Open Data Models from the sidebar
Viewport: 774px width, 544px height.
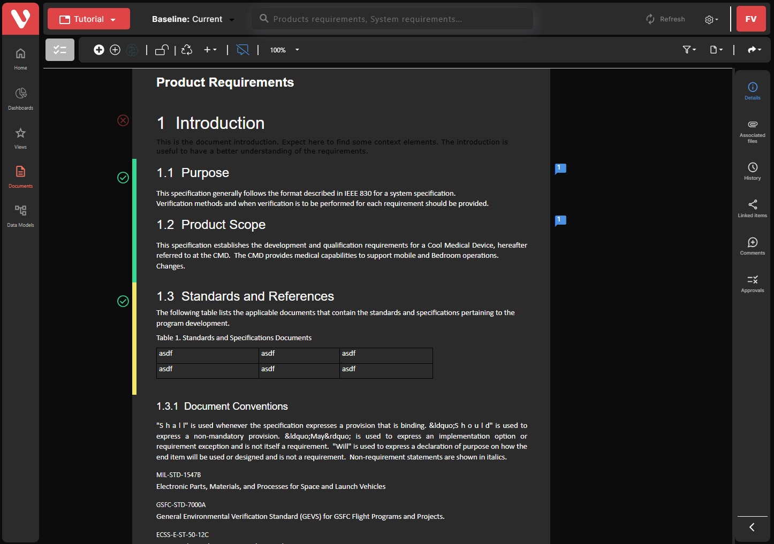click(x=20, y=216)
